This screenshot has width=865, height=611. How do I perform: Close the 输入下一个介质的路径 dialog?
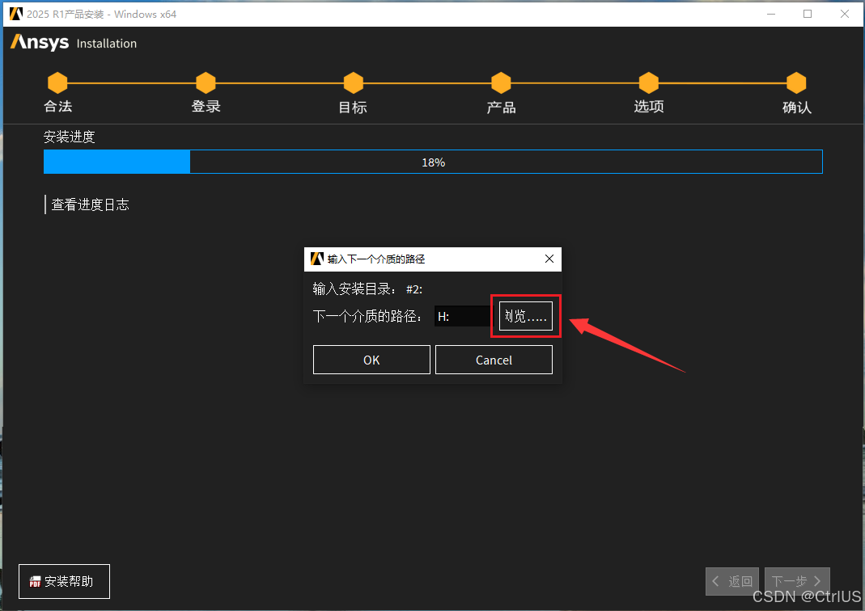click(x=549, y=259)
